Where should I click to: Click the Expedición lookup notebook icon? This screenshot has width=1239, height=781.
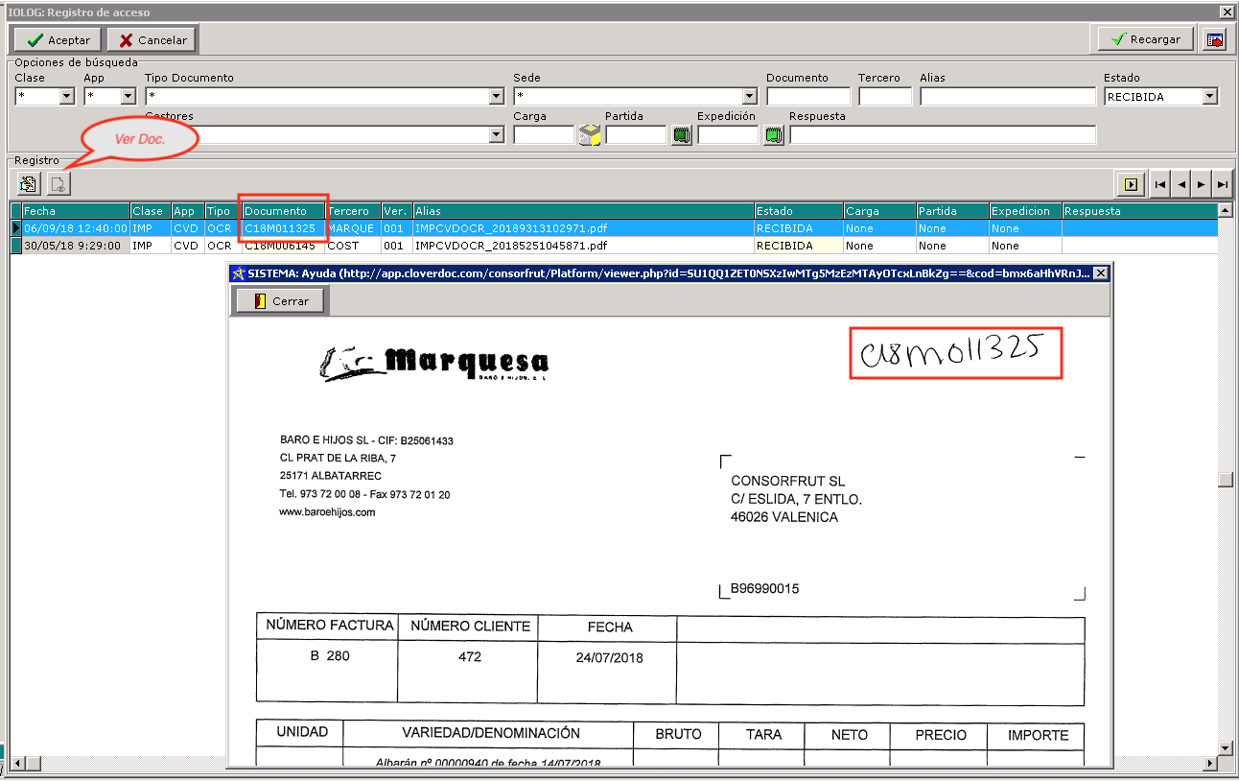(x=773, y=135)
